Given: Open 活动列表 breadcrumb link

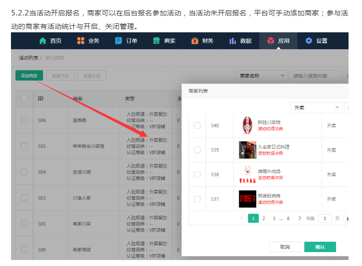Looking at the screenshot, I should click(x=29, y=58).
